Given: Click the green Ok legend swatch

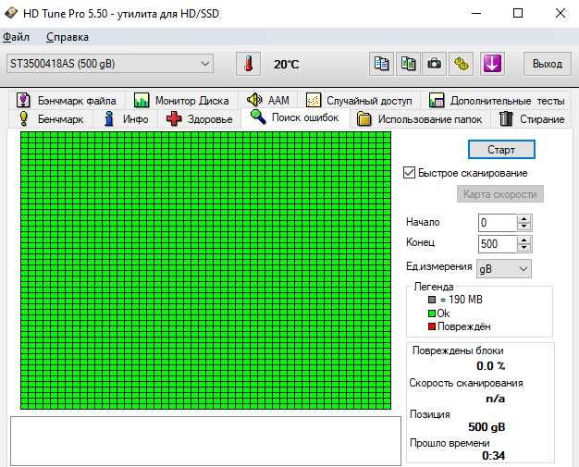Looking at the screenshot, I should pyautogui.click(x=432, y=313).
